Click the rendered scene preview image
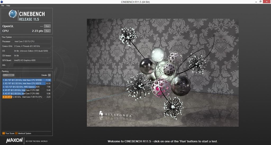Viewport: 271px width, 145px height. click(162, 72)
